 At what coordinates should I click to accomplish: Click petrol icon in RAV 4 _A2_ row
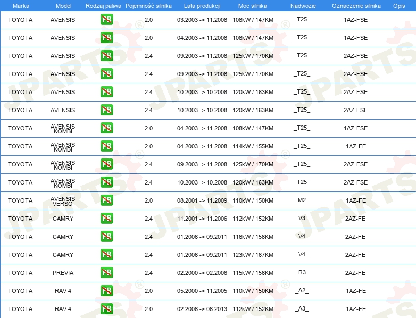pos(106,291)
